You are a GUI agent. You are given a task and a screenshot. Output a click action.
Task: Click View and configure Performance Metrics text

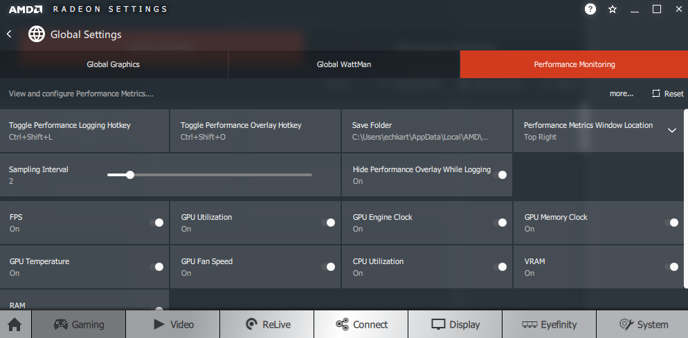point(81,93)
